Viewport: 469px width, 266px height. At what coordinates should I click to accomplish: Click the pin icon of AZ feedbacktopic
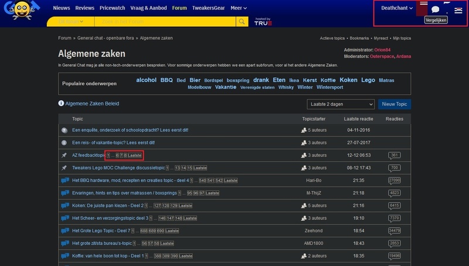click(x=64, y=155)
